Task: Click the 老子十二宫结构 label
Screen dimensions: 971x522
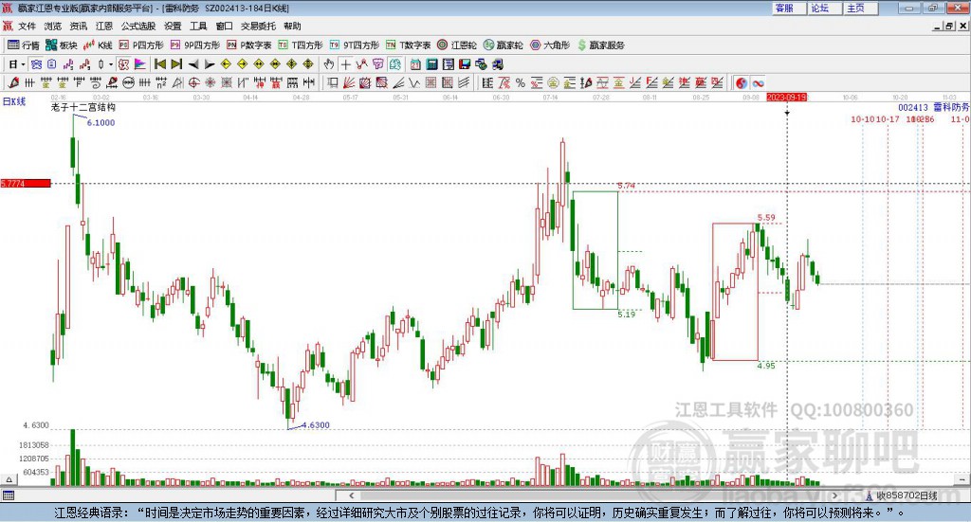Action: point(83,107)
